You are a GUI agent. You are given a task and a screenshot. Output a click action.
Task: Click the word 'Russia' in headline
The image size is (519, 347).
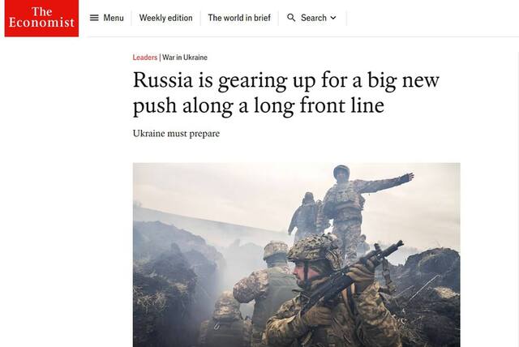163,80
